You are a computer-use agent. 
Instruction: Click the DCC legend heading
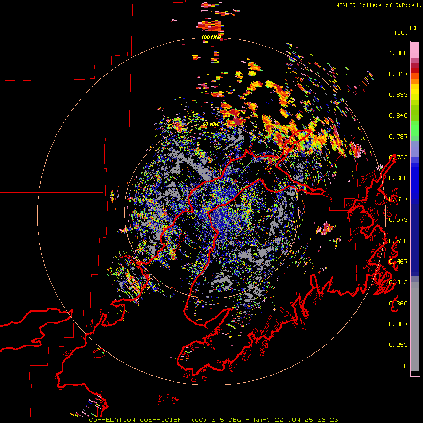click(413, 28)
